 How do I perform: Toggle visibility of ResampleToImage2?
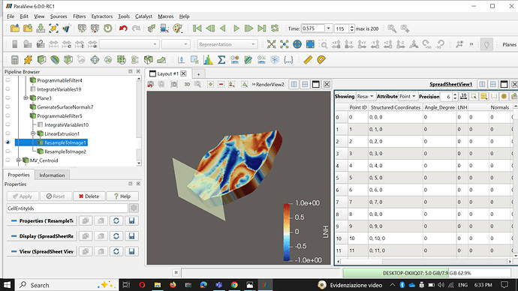tap(8, 151)
